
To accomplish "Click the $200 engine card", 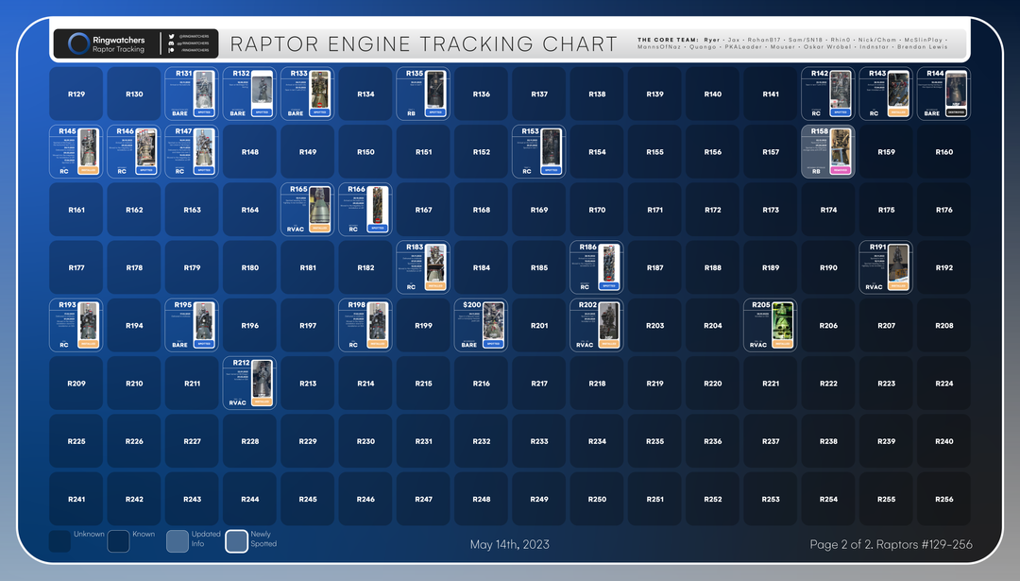I will click(481, 325).
